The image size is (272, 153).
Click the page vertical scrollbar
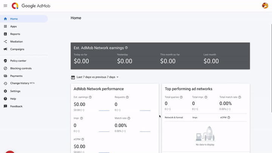(272, 68)
